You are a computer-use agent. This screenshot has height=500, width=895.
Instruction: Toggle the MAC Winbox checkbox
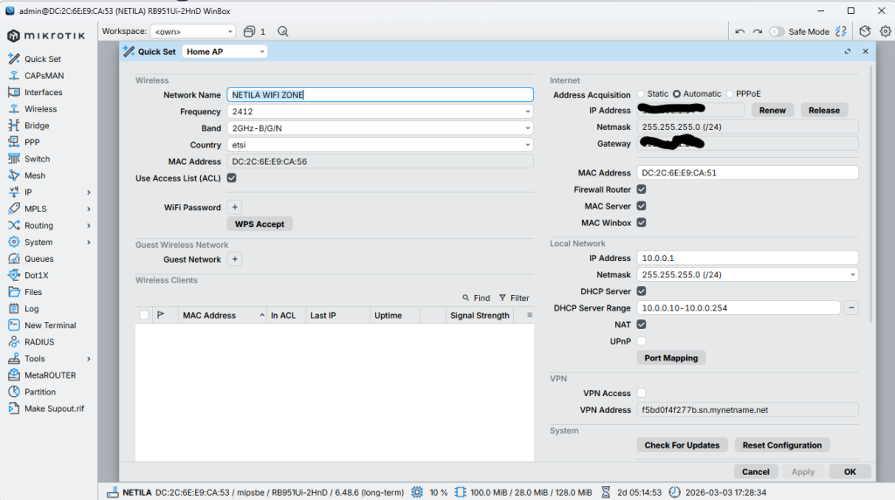pos(642,223)
